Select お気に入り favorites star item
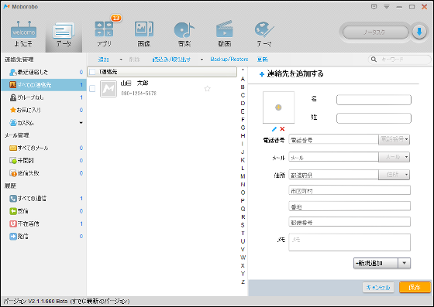The image size is (434, 307). pos(43,110)
